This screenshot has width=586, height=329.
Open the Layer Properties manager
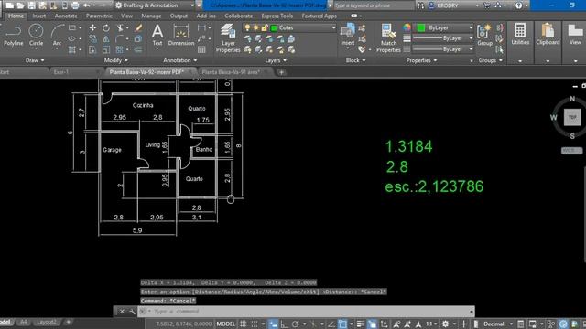228,37
